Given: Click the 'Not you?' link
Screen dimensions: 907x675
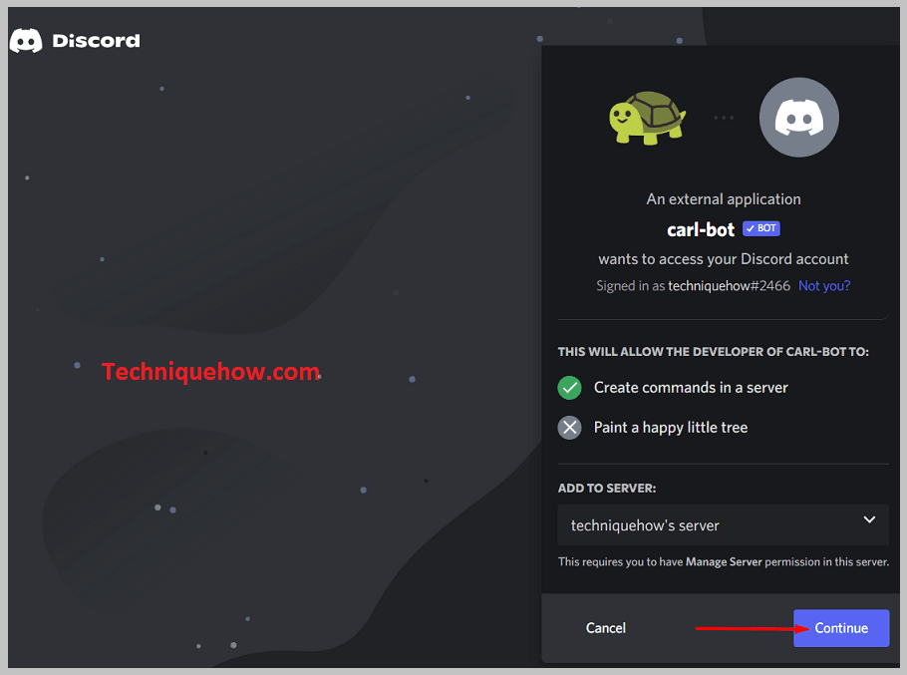Looking at the screenshot, I should point(824,286).
